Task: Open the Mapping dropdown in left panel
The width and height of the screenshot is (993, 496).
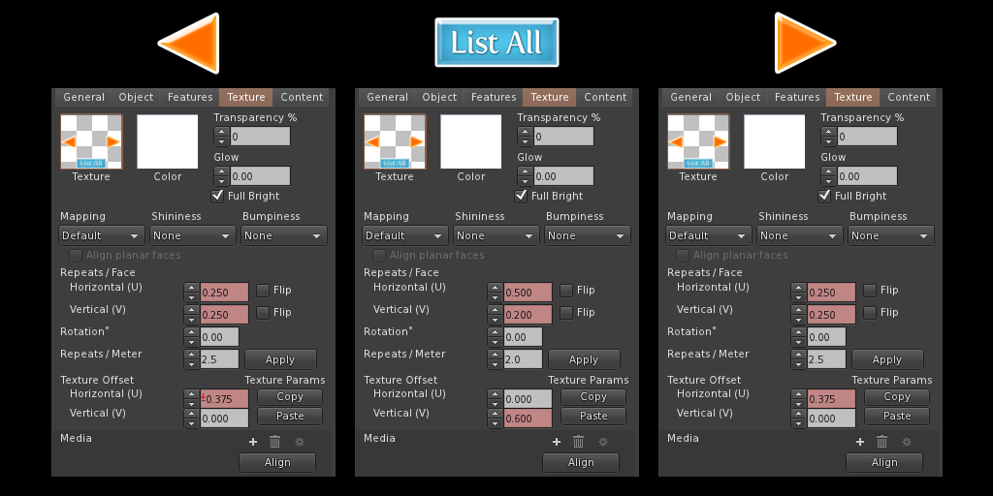Action: click(102, 235)
